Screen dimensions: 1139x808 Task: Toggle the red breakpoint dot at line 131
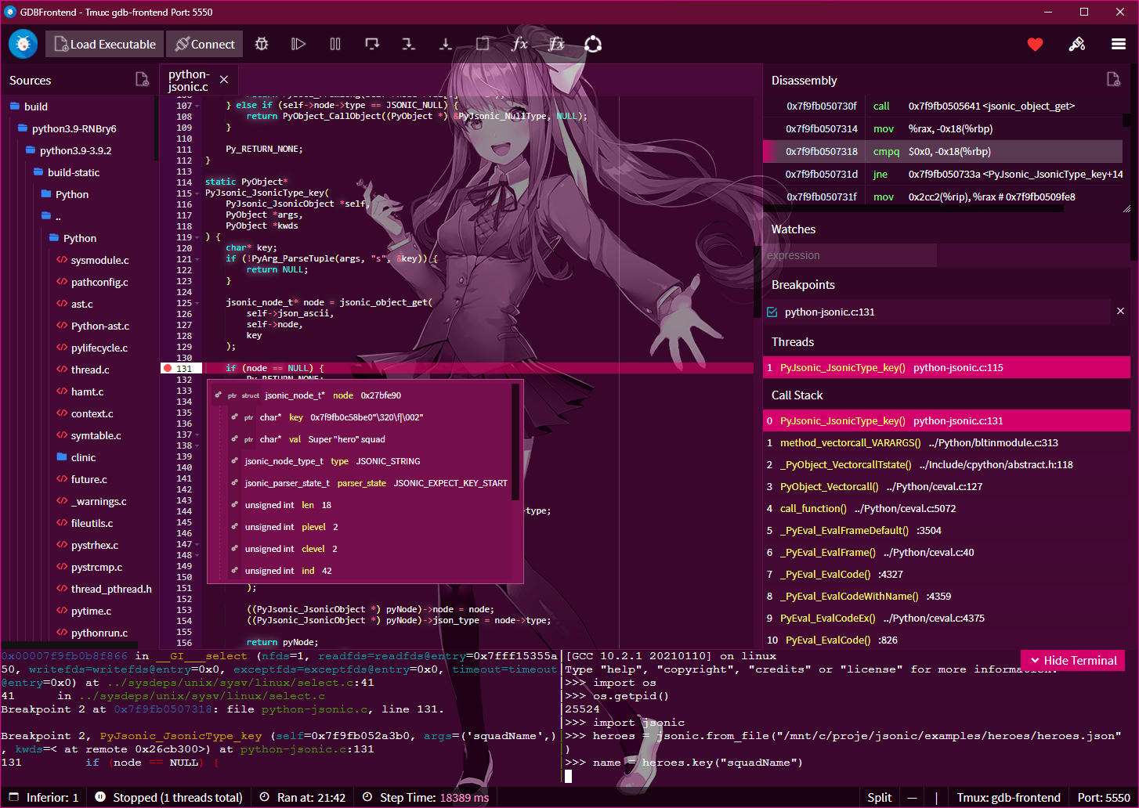tap(167, 368)
